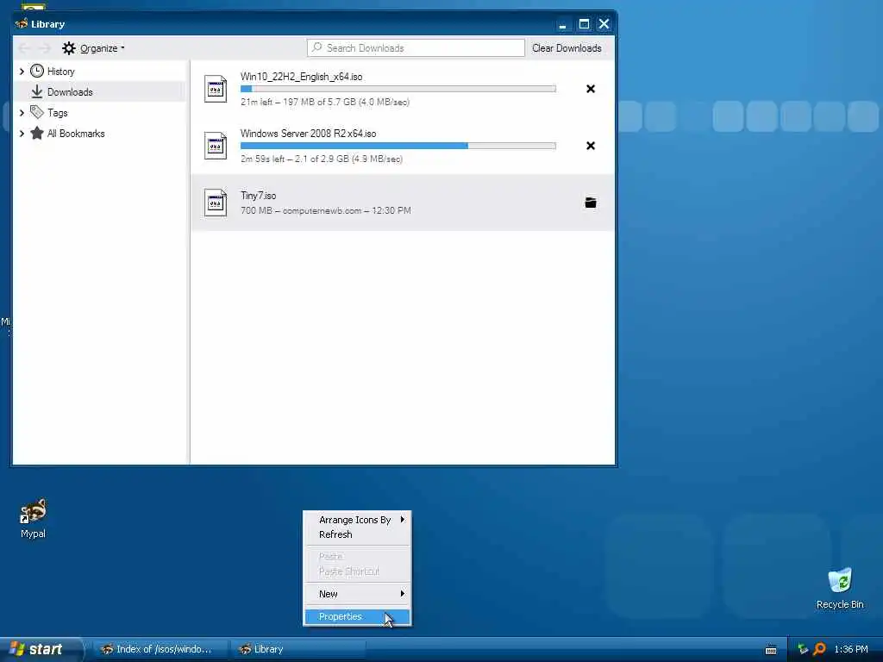Open the Organize dropdown menu

pos(93,48)
